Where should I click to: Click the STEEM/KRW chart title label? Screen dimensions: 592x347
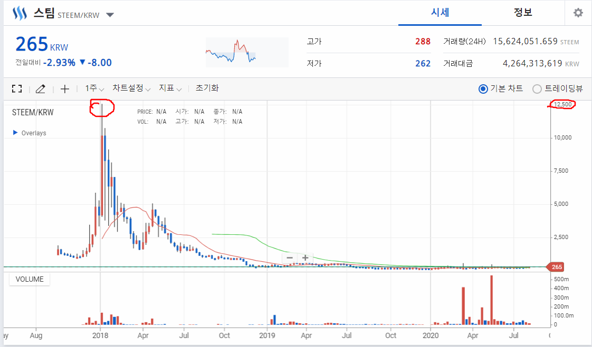pos(33,112)
